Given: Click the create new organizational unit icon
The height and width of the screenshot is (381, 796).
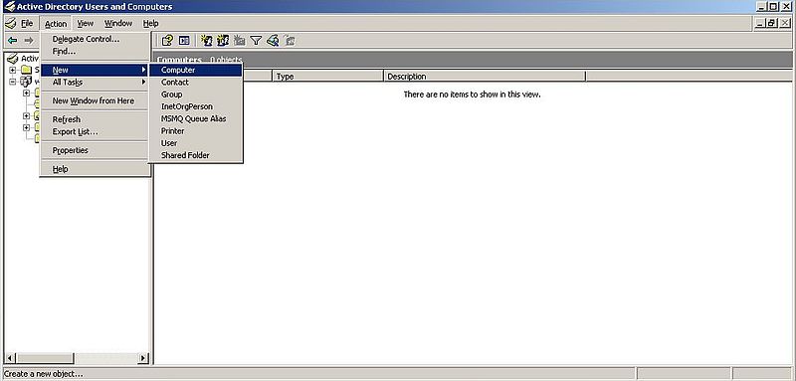Looking at the screenshot, I should (x=240, y=40).
